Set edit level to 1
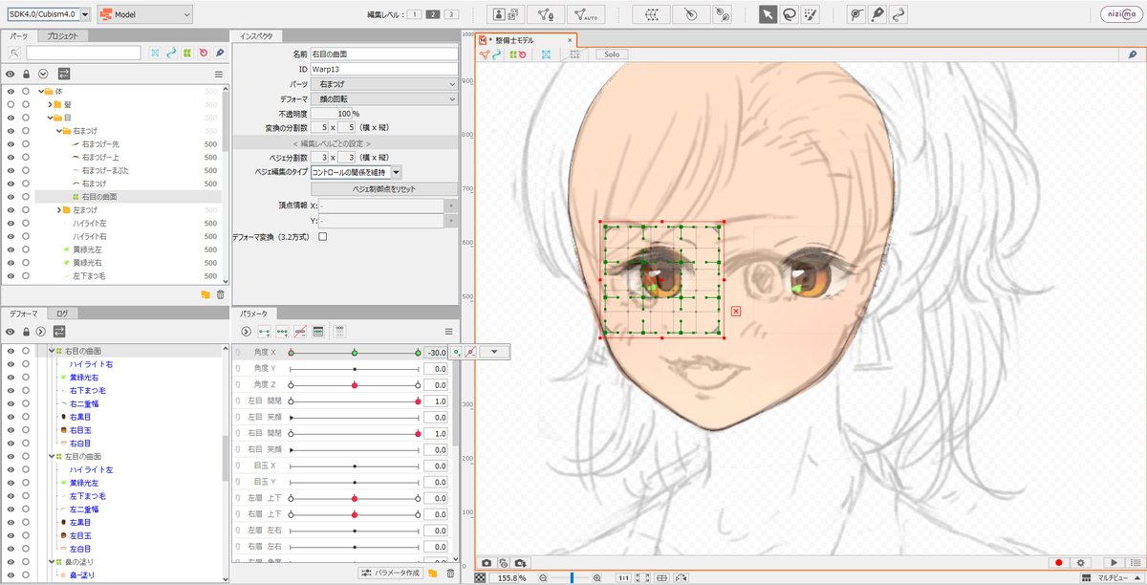Viewport: 1147px width, 585px height. point(416,14)
